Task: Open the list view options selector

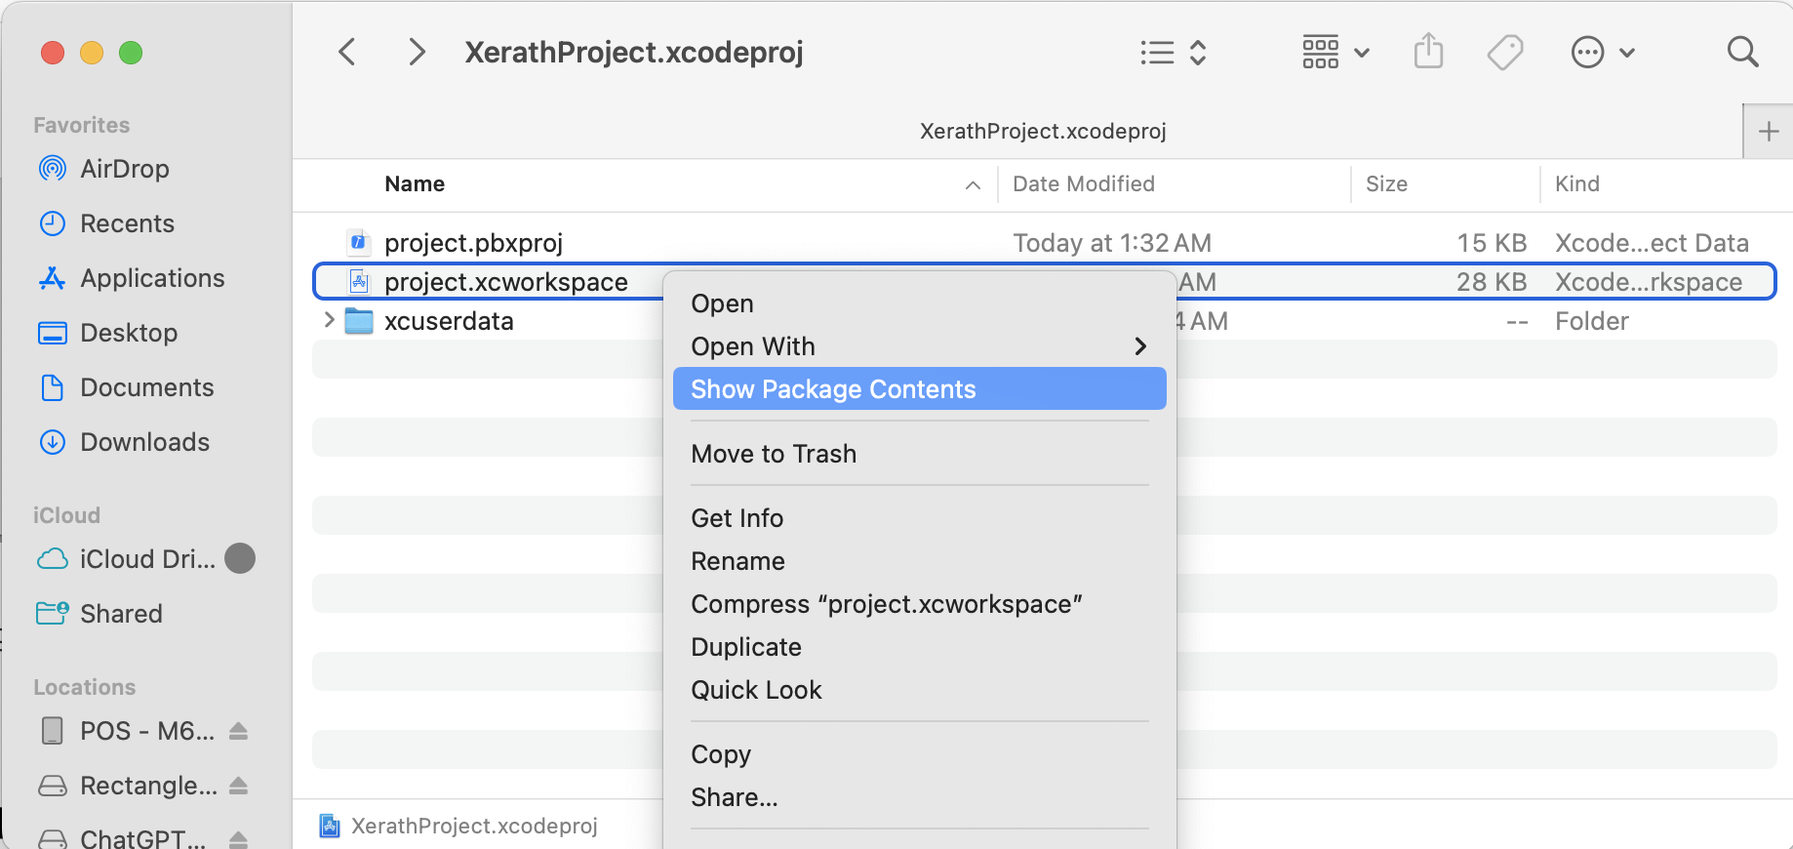Action: click(x=1174, y=52)
